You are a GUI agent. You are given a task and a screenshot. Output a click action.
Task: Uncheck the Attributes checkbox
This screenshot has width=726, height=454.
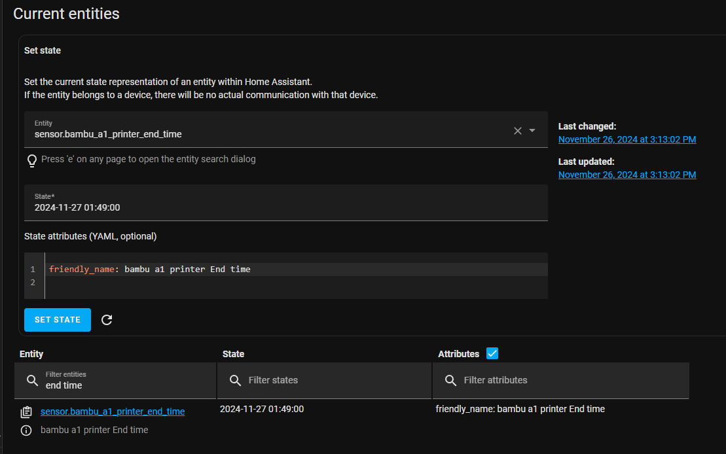[492, 354]
